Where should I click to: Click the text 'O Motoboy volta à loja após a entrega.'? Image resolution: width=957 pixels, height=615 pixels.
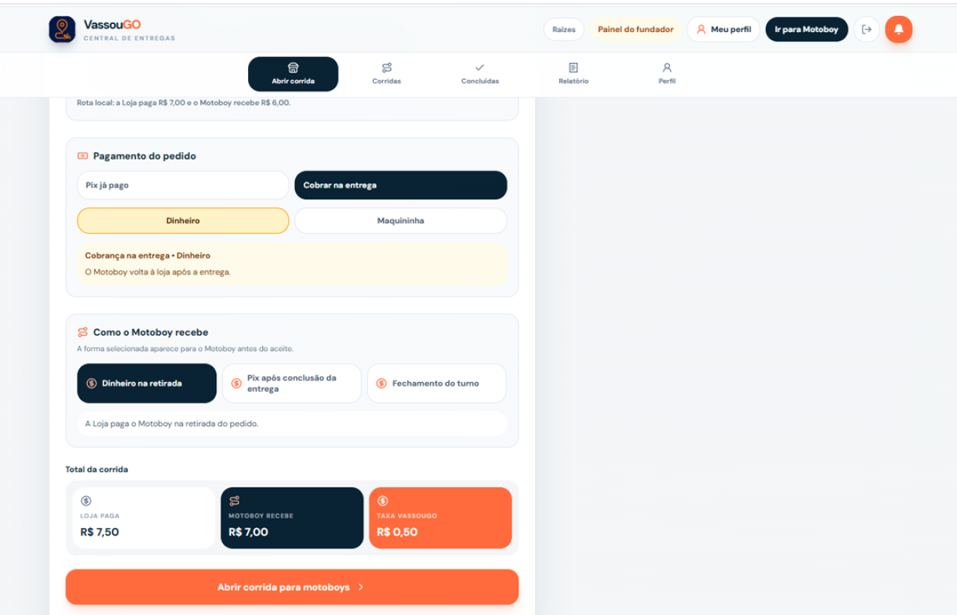tap(158, 272)
